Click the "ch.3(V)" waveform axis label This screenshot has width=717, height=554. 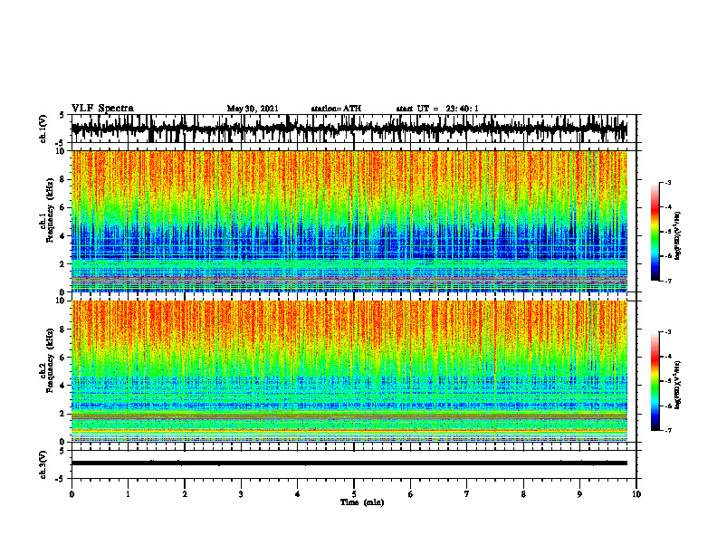point(43,464)
